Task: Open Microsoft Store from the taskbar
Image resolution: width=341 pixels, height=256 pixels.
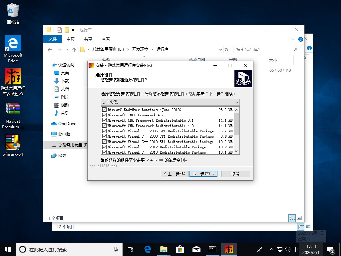Action: click(180, 249)
